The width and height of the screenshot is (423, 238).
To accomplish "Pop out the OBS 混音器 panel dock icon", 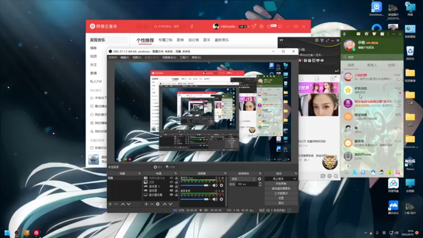I will click(225, 173).
